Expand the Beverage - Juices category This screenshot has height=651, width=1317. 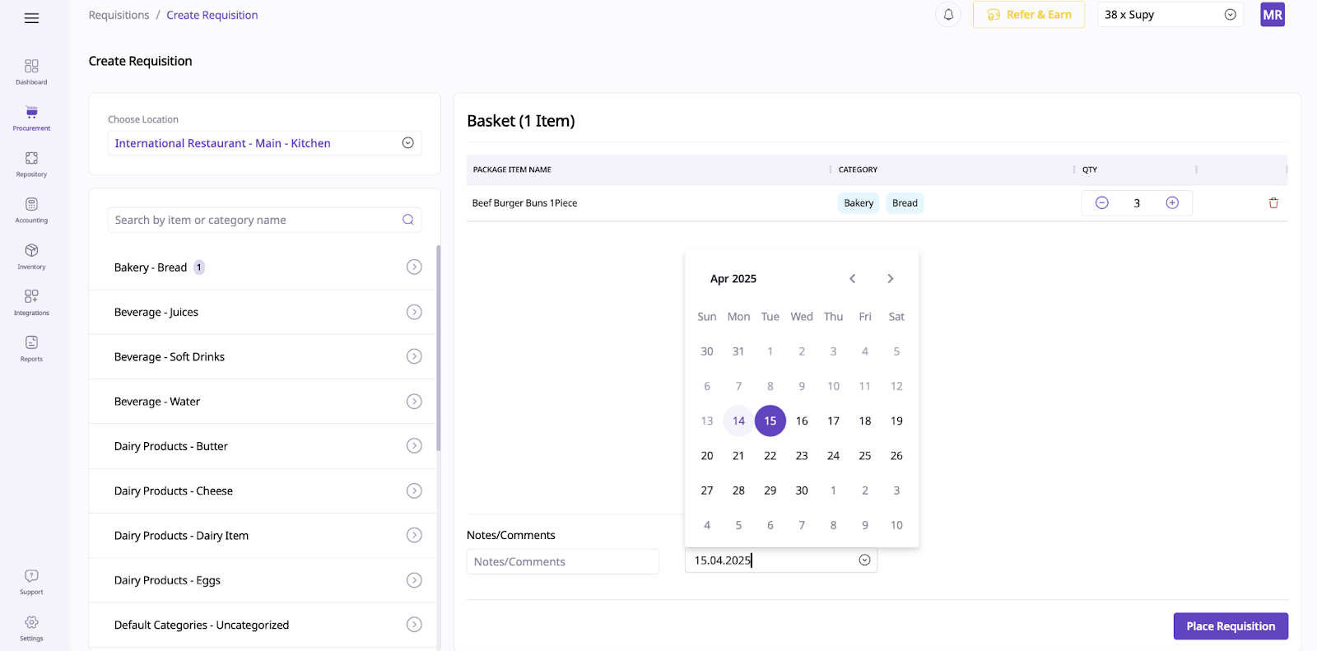[x=263, y=312]
